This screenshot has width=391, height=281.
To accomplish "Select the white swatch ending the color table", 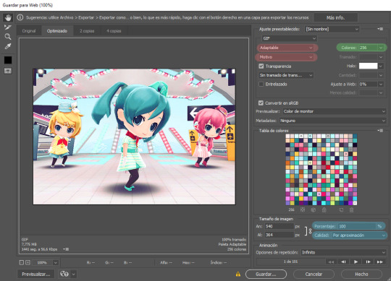I will click(355, 203).
